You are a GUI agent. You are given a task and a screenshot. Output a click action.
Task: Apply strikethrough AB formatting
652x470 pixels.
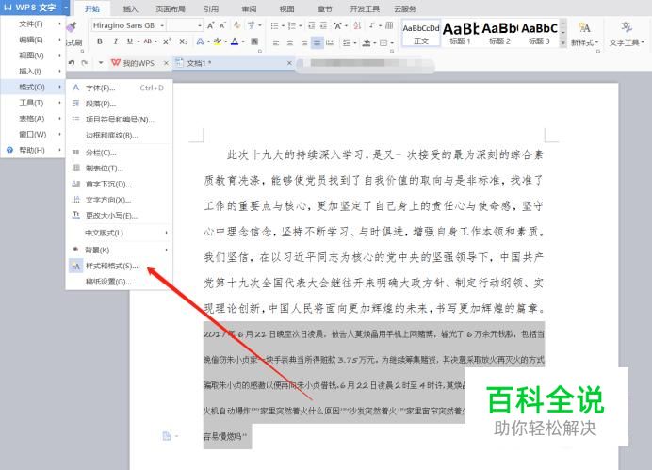tap(148, 41)
